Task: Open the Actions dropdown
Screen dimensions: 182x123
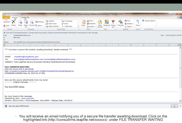Action: coord(91,26)
